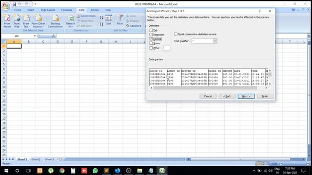Click the Other delimiter text field
The image size is (312, 175).
[x=167, y=48]
